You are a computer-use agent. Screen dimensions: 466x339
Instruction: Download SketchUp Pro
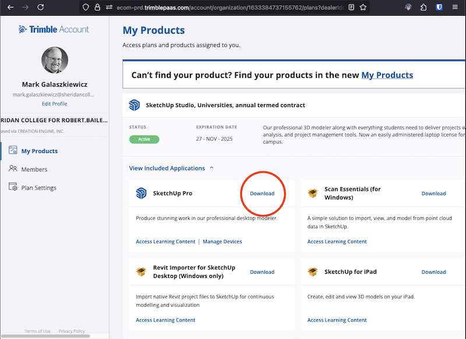(262, 194)
